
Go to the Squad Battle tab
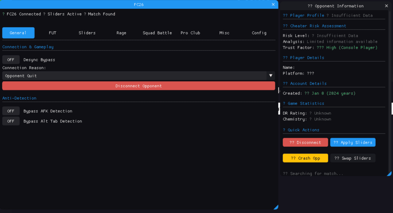click(157, 33)
